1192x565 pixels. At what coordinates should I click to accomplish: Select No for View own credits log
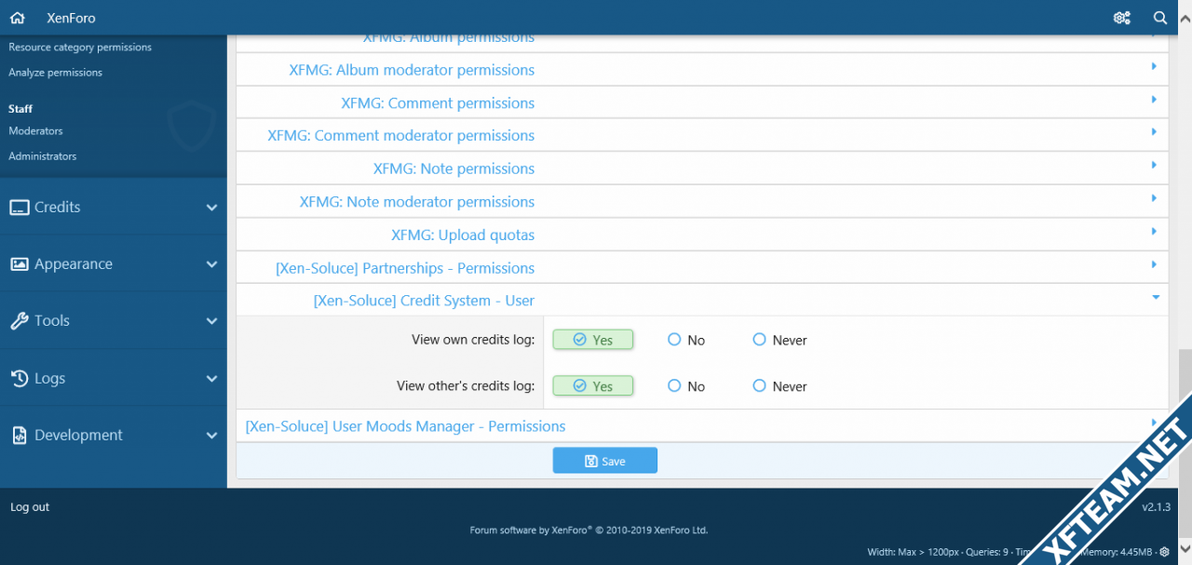click(686, 340)
